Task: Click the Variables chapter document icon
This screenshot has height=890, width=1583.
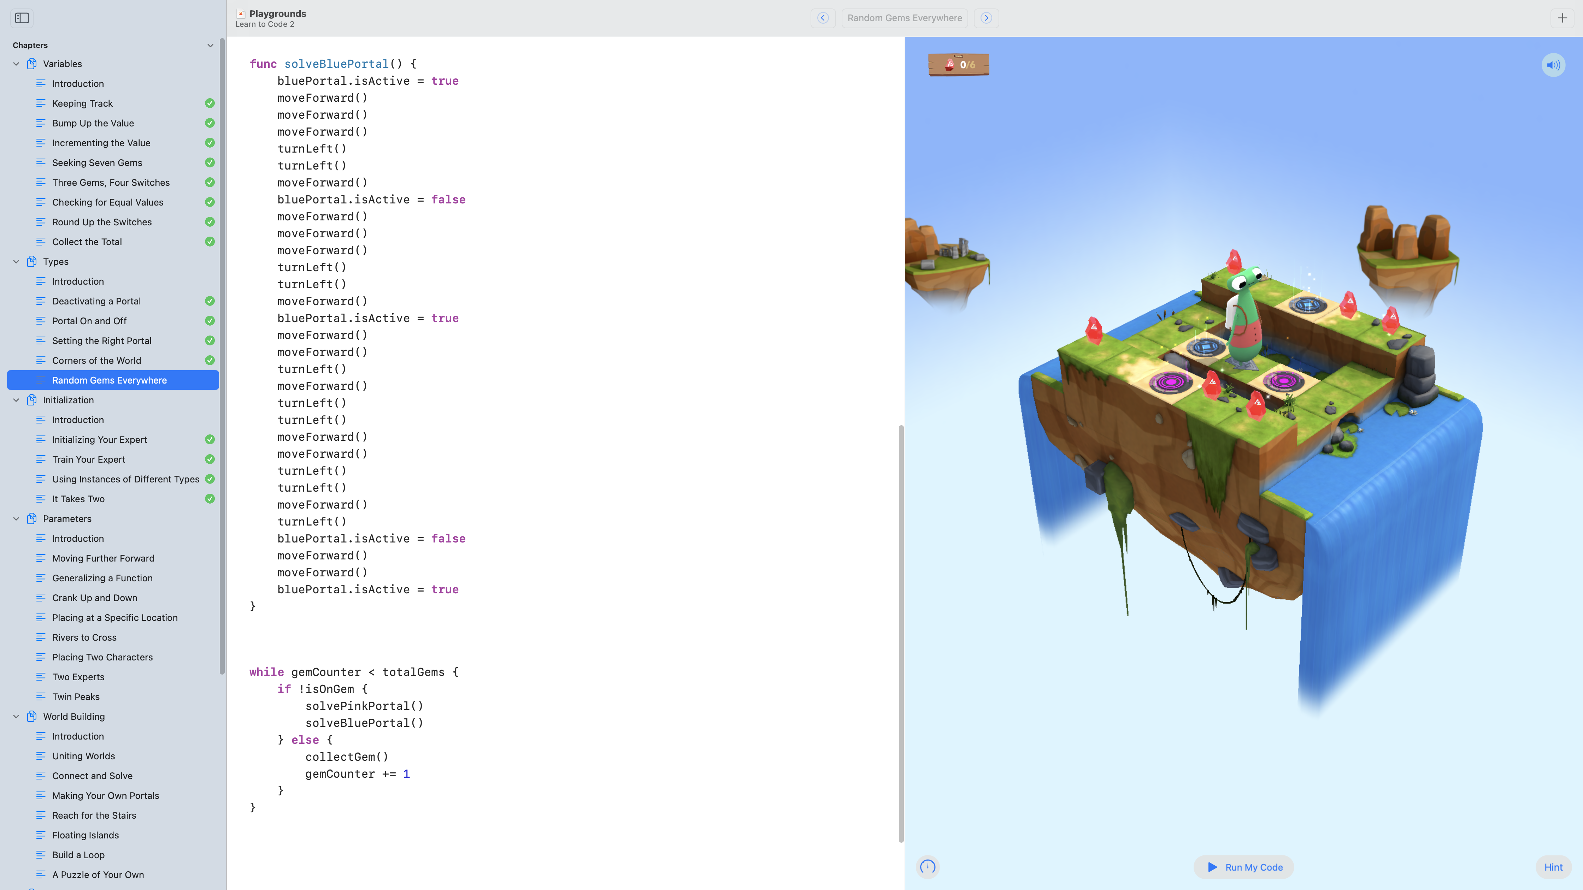Action: point(32,64)
